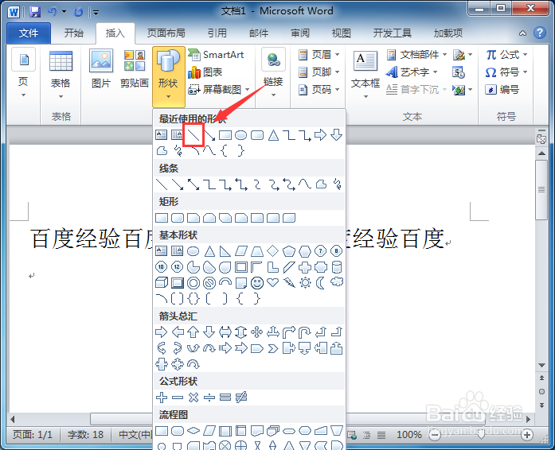Switch to the Page Layout tab
This screenshot has height=450, width=555.
coord(166,33)
